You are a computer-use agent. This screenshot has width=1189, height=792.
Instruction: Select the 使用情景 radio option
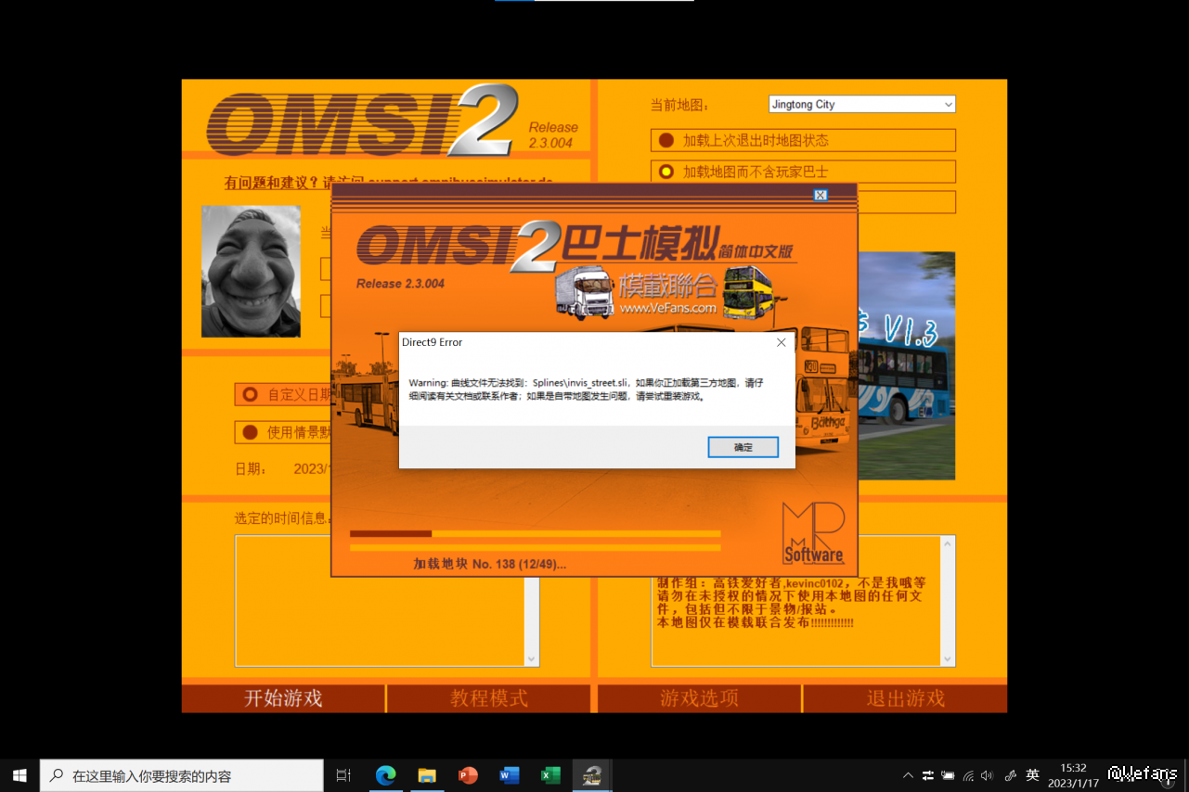tap(250, 432)
